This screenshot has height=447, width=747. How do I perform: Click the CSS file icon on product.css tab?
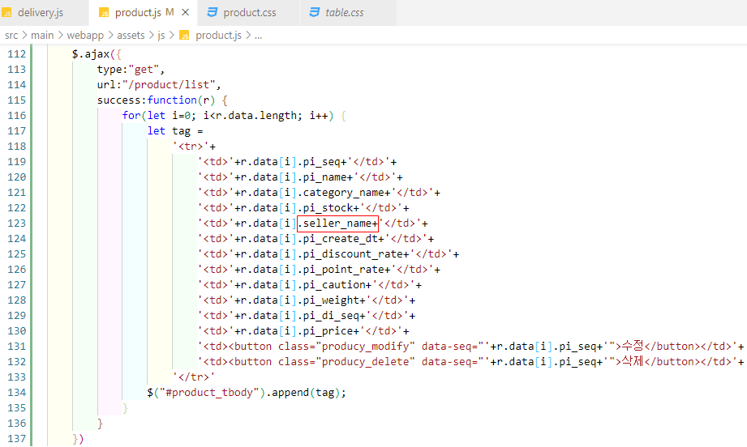click(212, 12)
